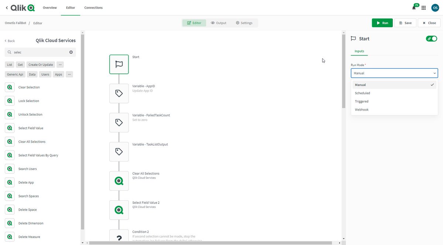Close the editor
443x245 pixels.
pyautogui.click(x=429, y=23)
